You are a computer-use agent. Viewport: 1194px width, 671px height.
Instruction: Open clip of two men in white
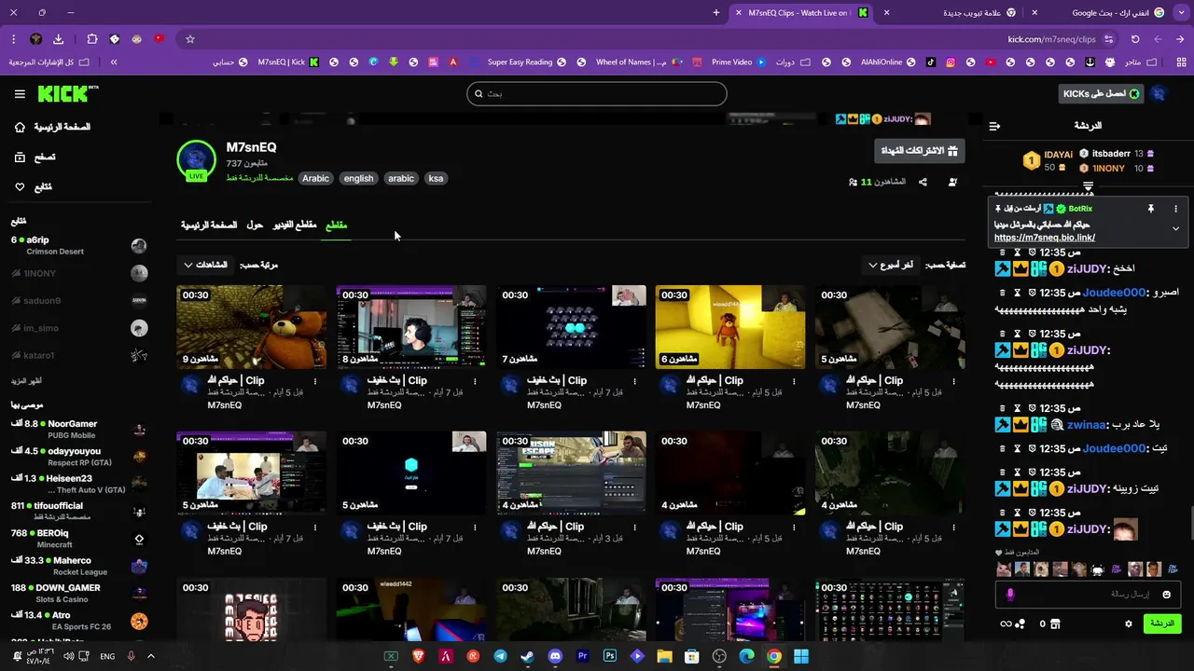click(252, 472)
